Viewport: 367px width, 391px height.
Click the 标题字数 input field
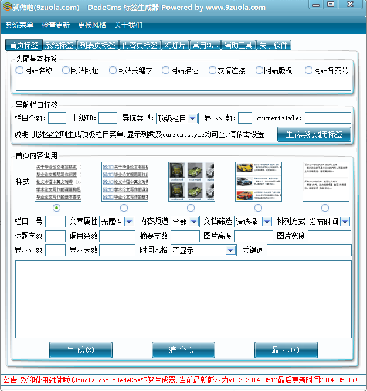click(x=55, y=236)
